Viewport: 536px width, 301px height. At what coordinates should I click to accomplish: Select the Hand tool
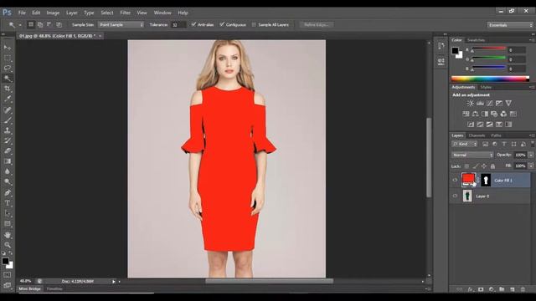click(x=8, y=235)
